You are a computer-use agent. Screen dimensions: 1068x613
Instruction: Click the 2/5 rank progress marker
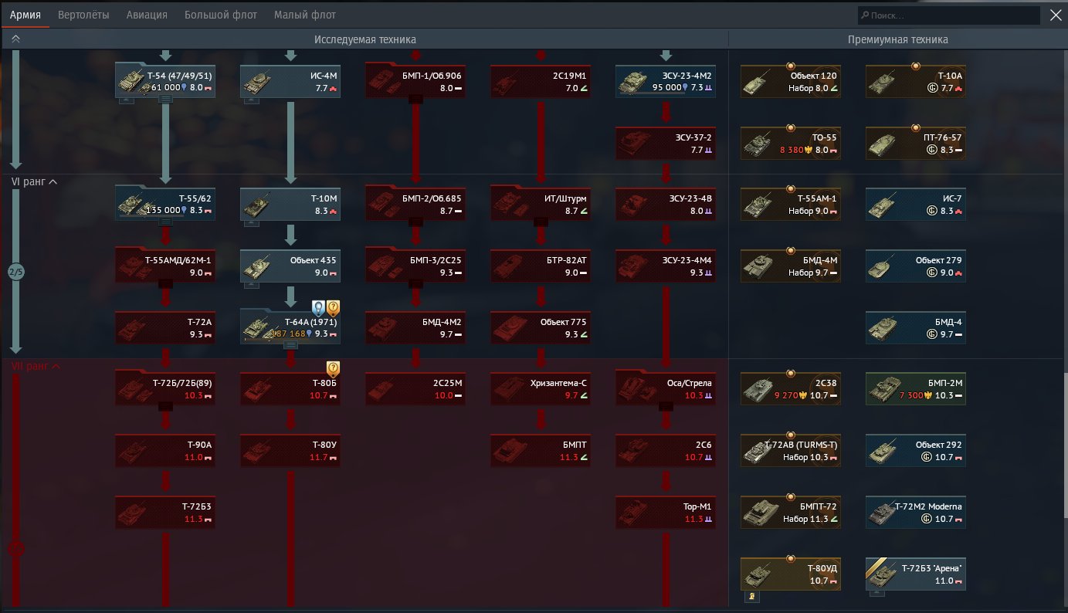pyautogui.click(x=16, y=272)
